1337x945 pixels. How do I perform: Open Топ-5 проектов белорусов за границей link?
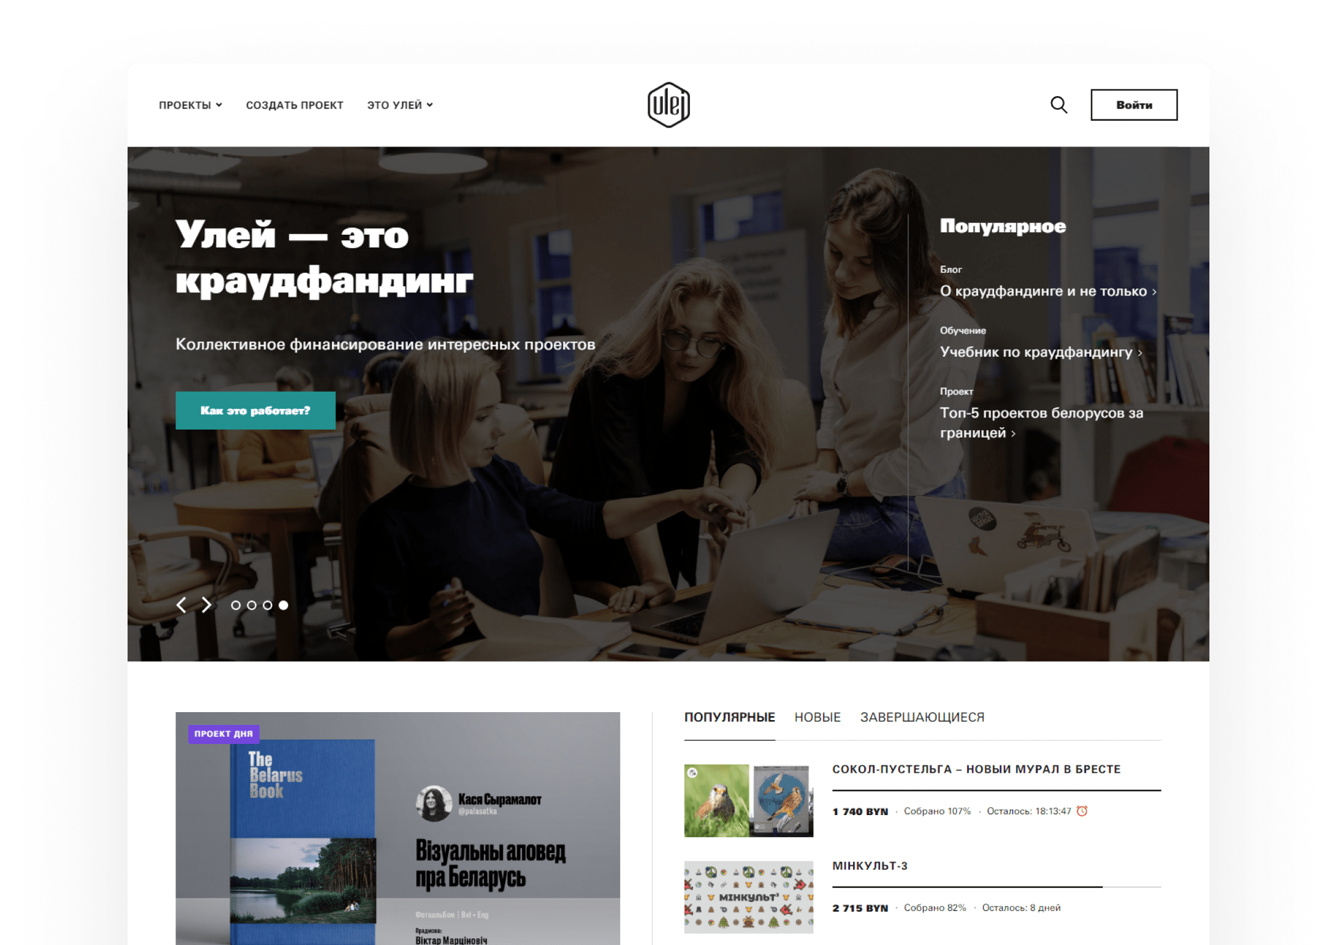pos(1041,423)
